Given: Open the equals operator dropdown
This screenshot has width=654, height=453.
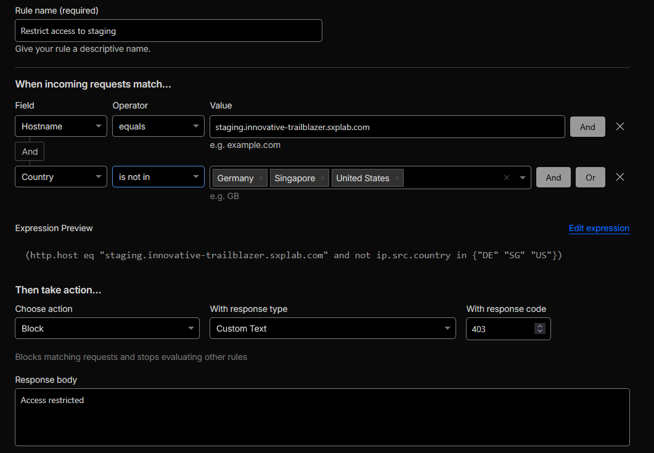Looking at the screenshot, I should pos(158,126).
